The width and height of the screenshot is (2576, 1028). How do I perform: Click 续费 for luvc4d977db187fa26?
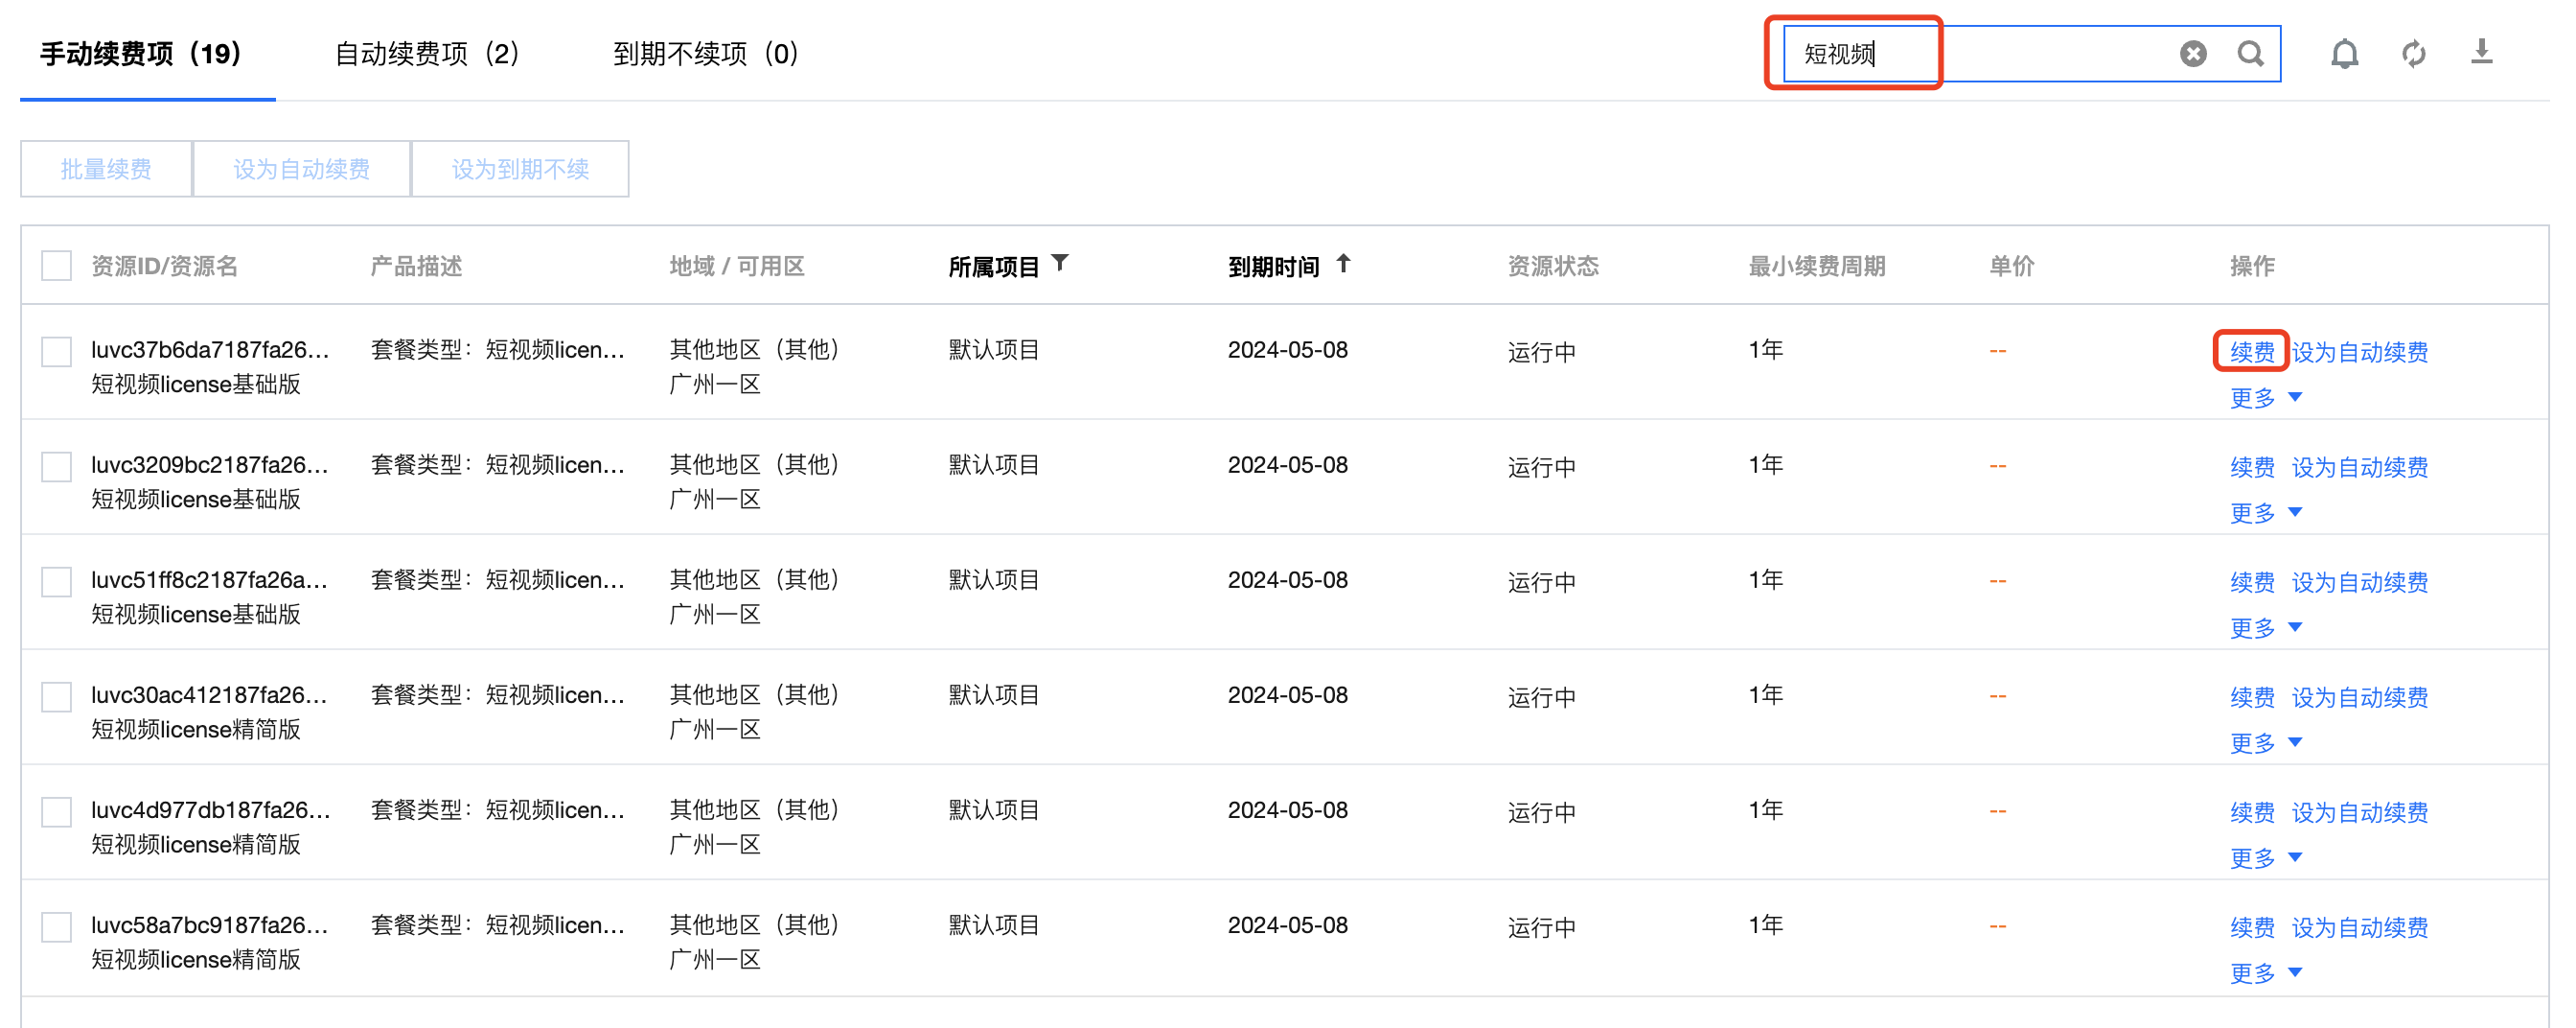(2252, 813)
